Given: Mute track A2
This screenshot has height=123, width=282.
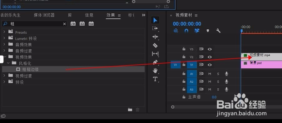Looking at the screenshot, I should pyautogui.click(x=210, y=82).
